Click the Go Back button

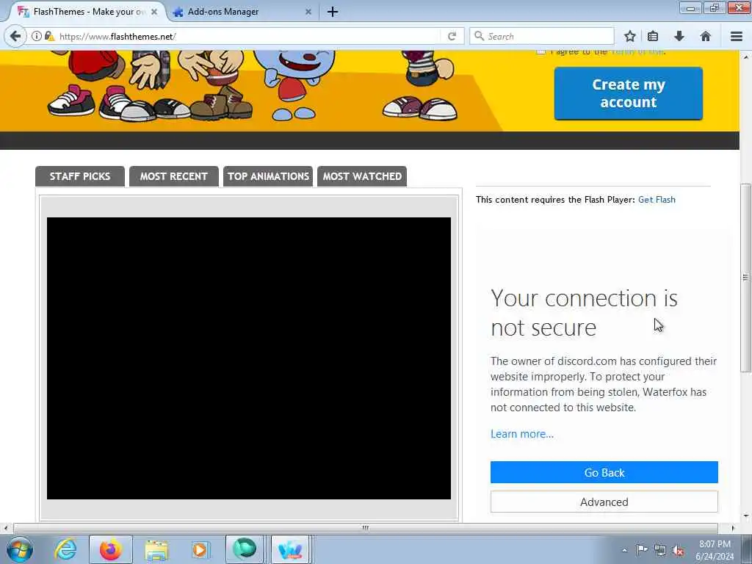pyautogui.click(x=604, y=472)
